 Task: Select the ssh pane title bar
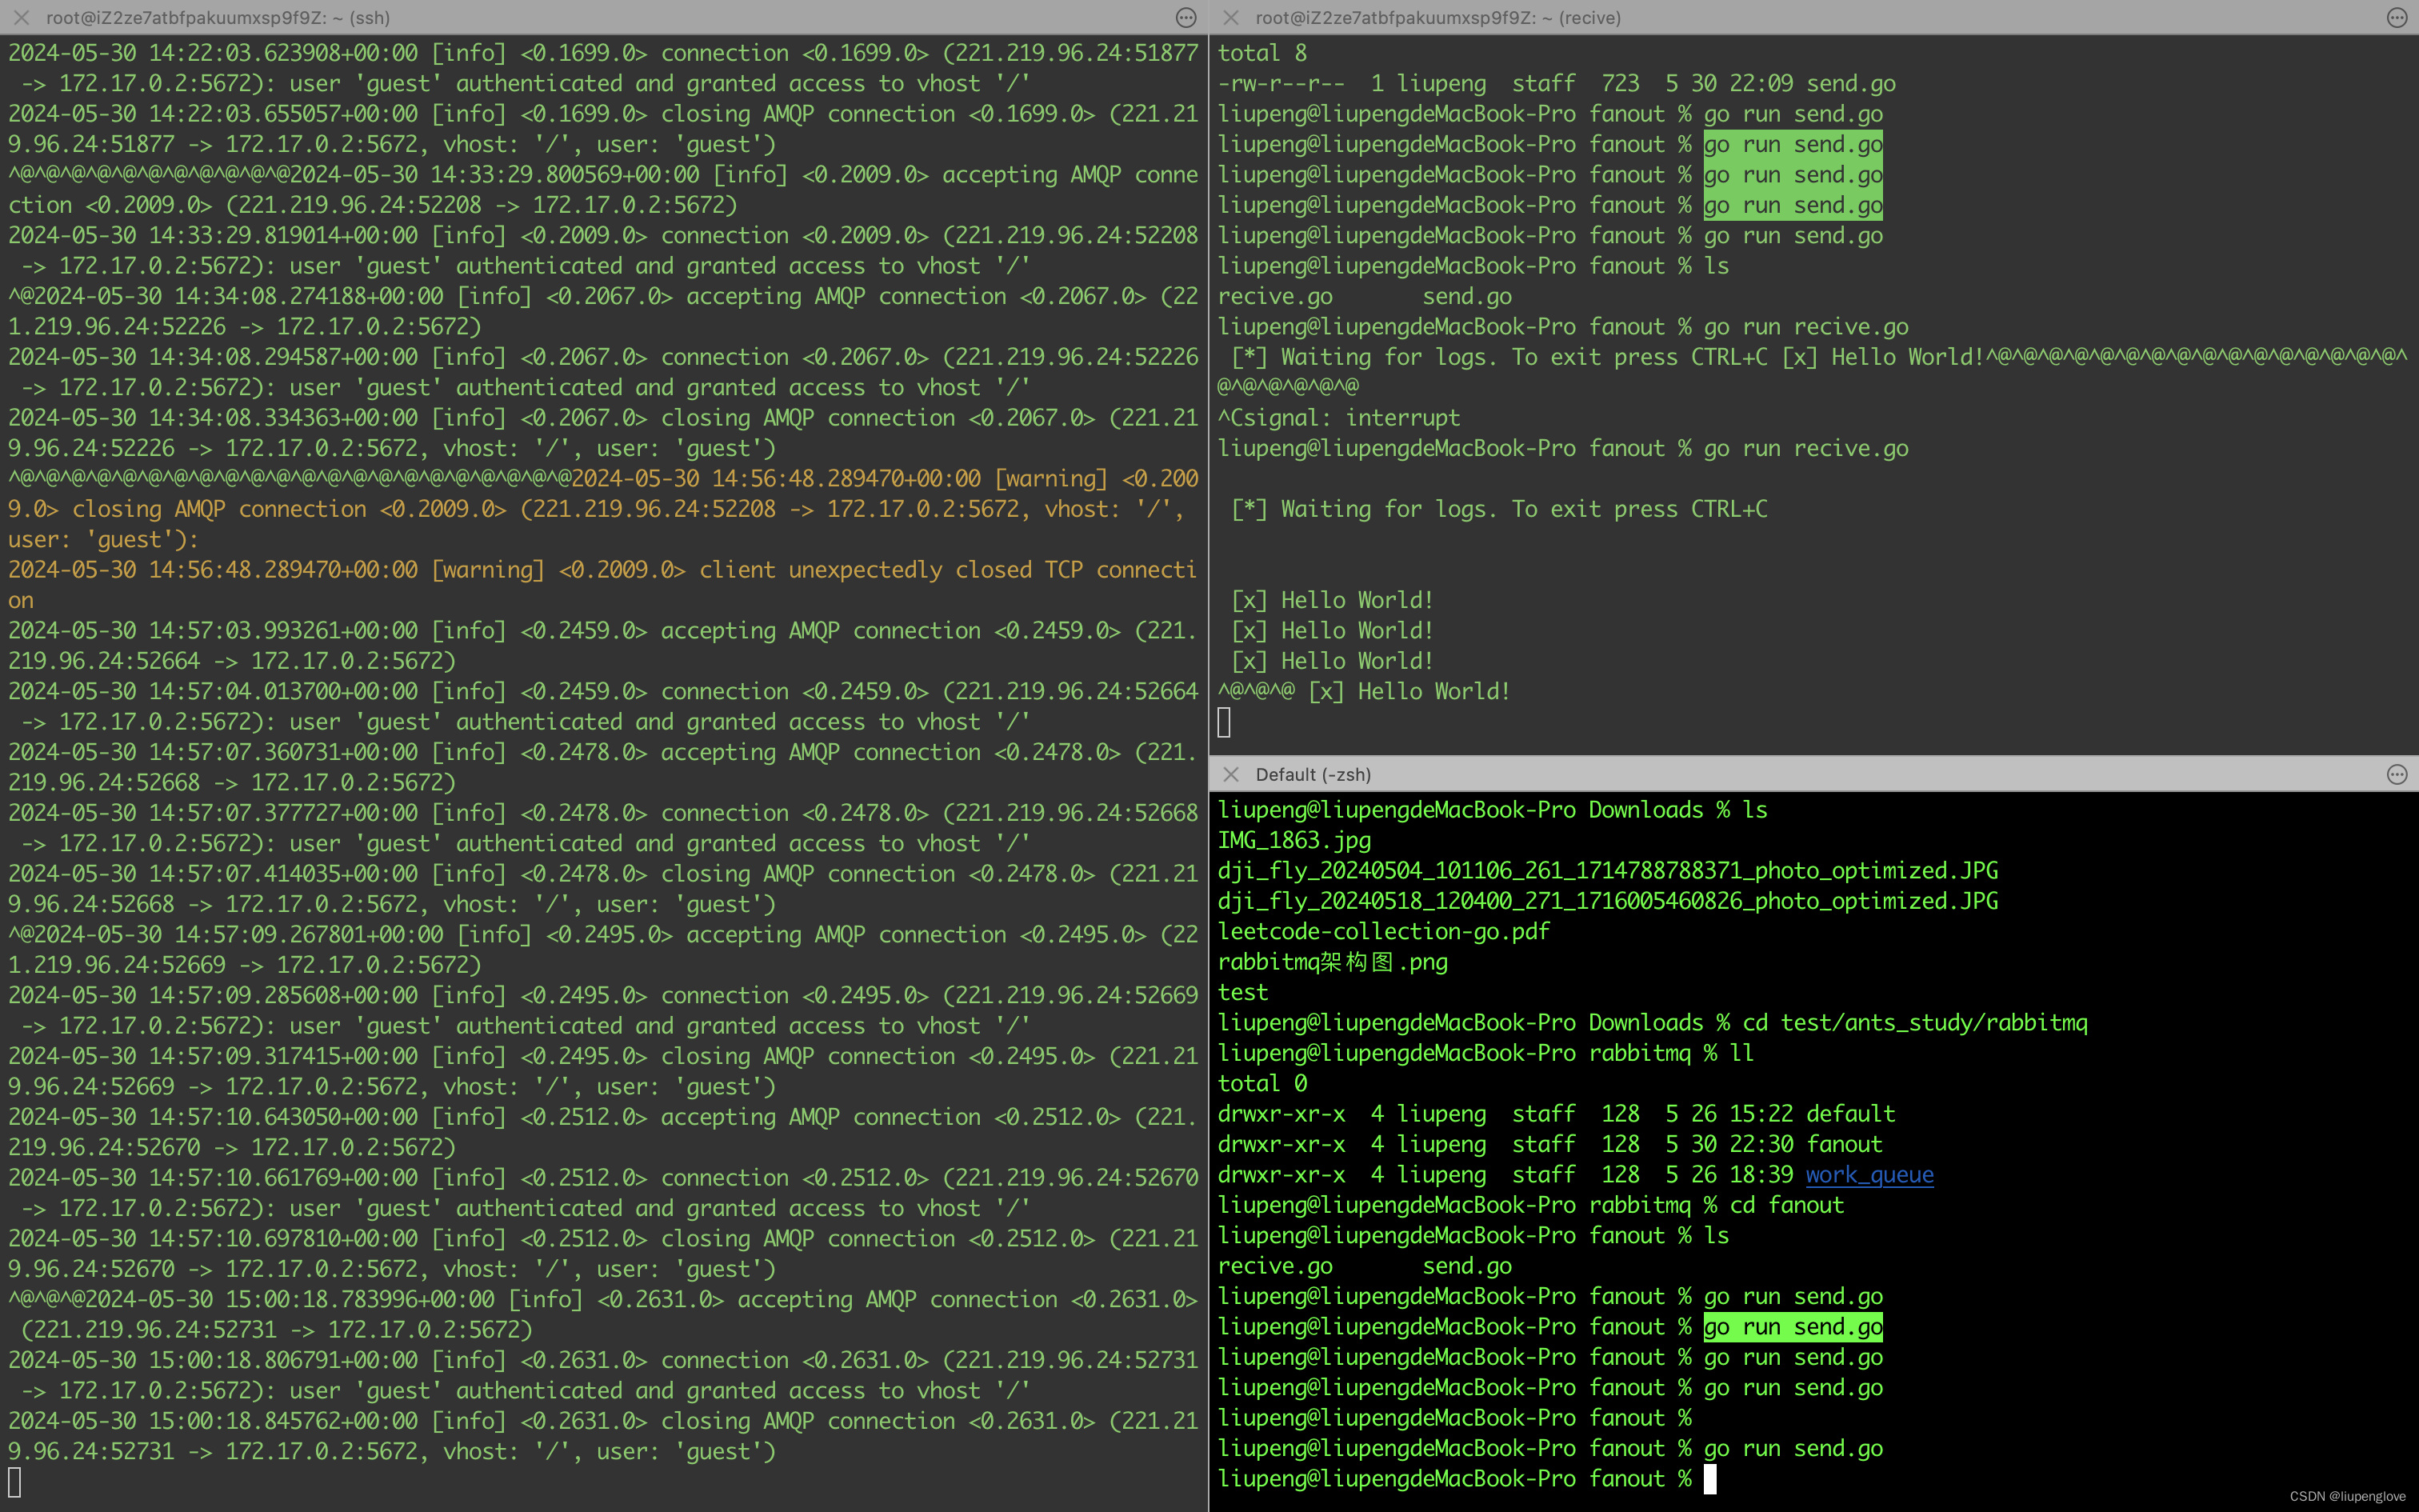point(218,17)
